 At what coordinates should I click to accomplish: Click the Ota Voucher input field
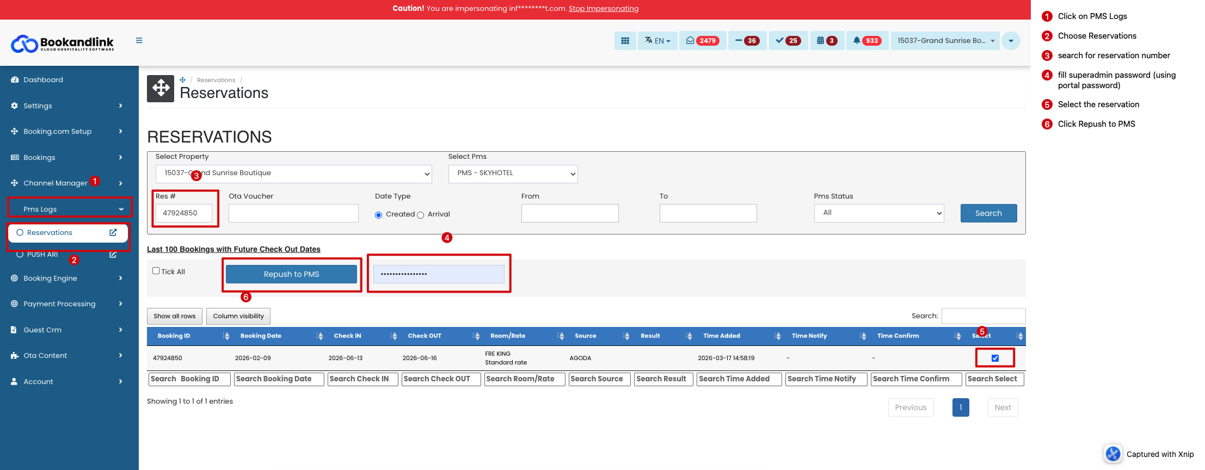click(x=293, y=213)
